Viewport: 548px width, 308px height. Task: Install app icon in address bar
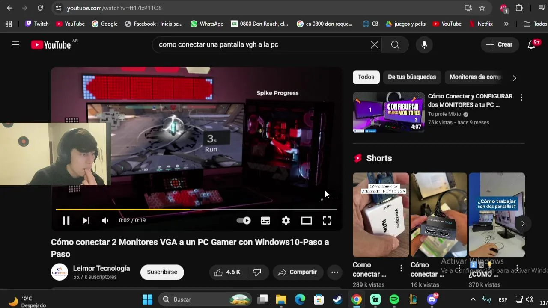tap(468, 8)
